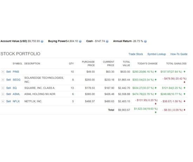The height and width of the screenshot is (162, 193).
Task: Open the NFLX symbol link
Action: click(16, 101)
